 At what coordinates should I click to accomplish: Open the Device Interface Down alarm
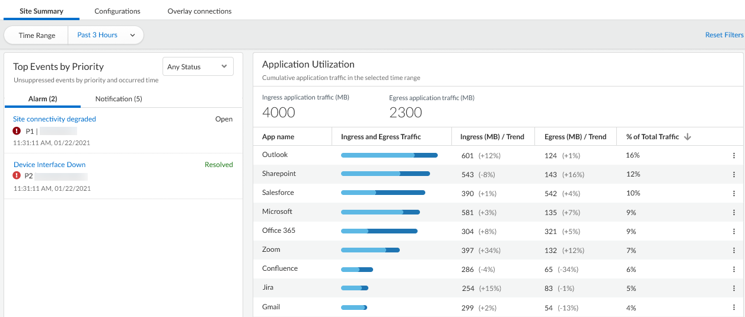(49, 165)
